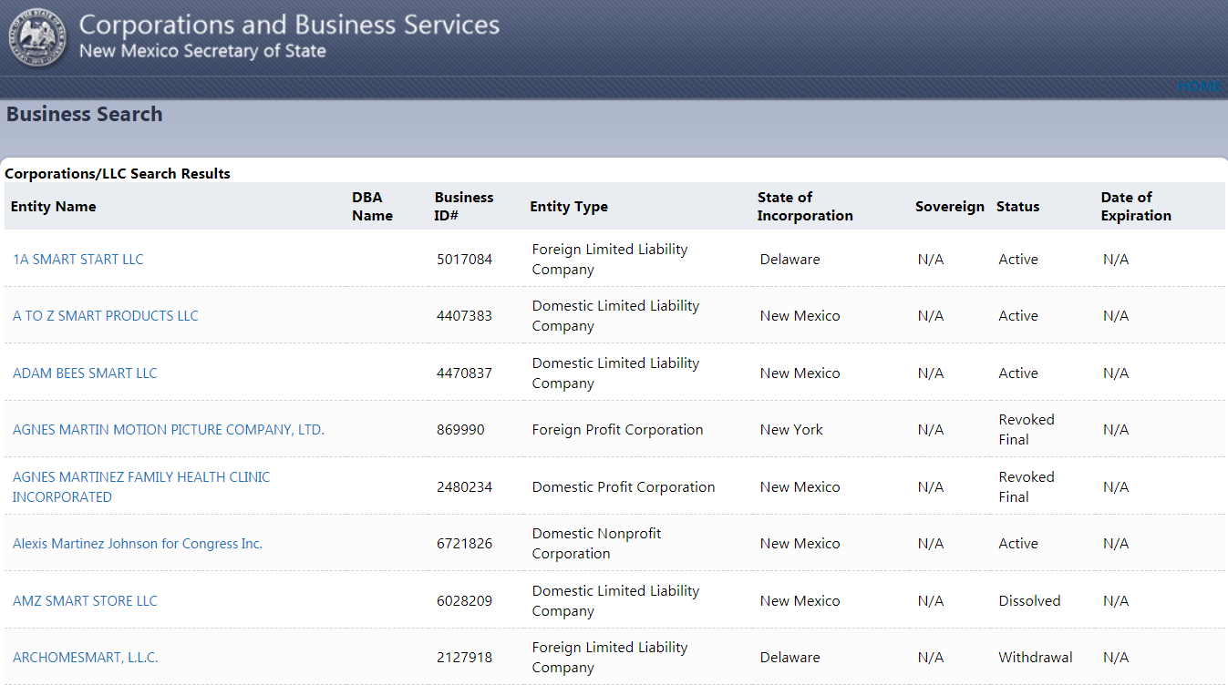Select business ID 6028209
Screen dimensions: 1228x685
pos(464,601)
